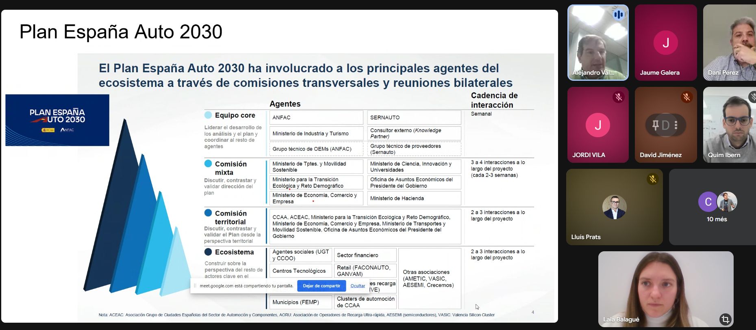Viewport: 756px width, 330px height.
Task: Click the audio speaking indicator on Alejandro's tile
Action: point(618,15)
